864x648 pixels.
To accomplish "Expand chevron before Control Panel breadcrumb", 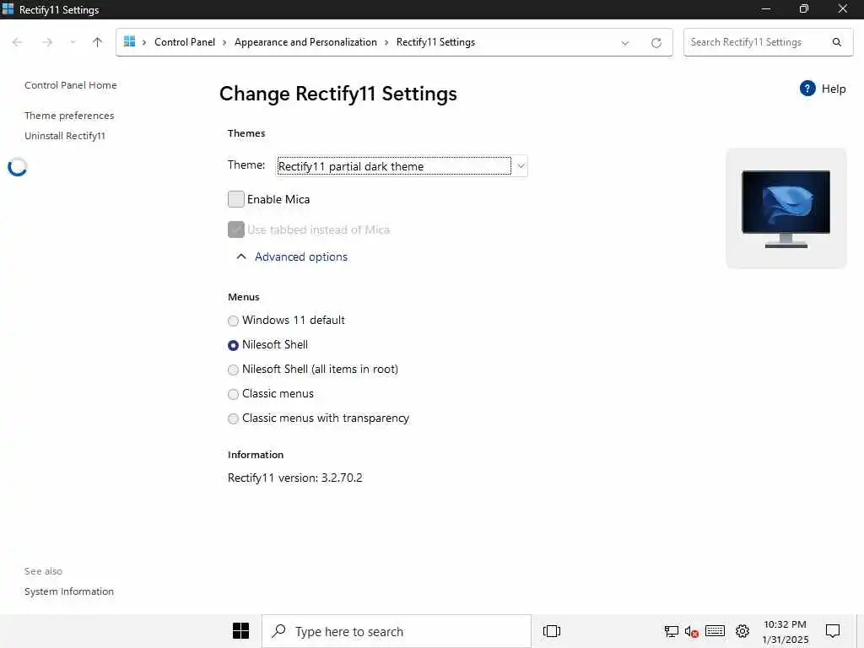I will 144,42.
